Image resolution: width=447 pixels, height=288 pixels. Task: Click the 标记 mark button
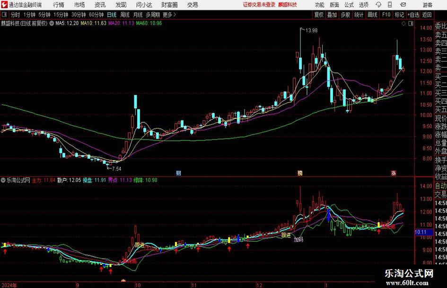tap(399, 15)
